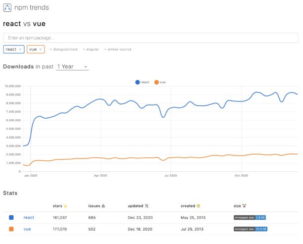This screenshot has height=244, width=303.
Task: Select the react stars count 161,037
Action: pyautogui.click(x=60, y=218)
